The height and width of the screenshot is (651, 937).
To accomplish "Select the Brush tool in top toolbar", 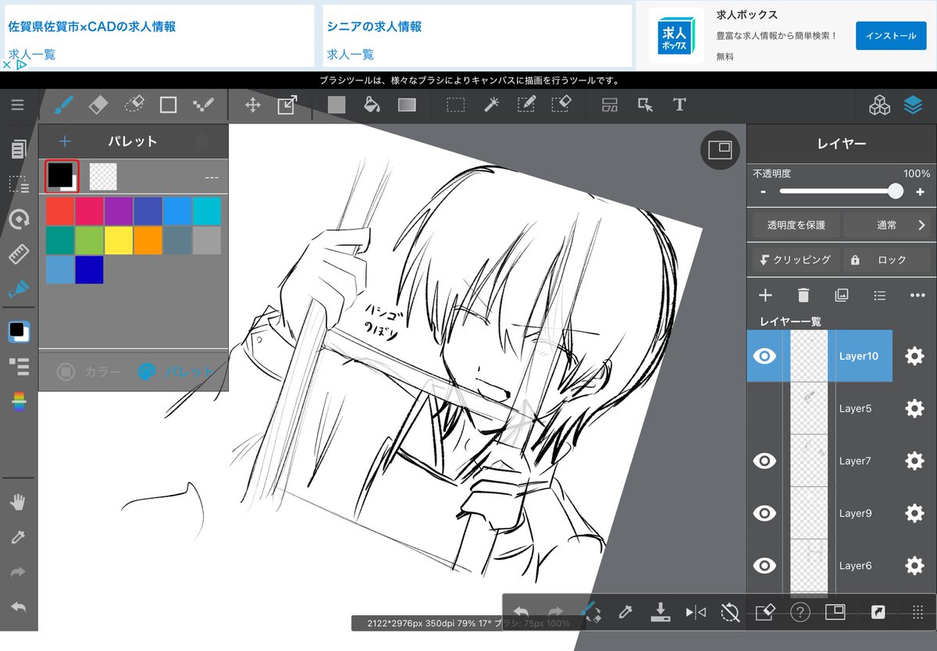I will (x=63, y=105).
